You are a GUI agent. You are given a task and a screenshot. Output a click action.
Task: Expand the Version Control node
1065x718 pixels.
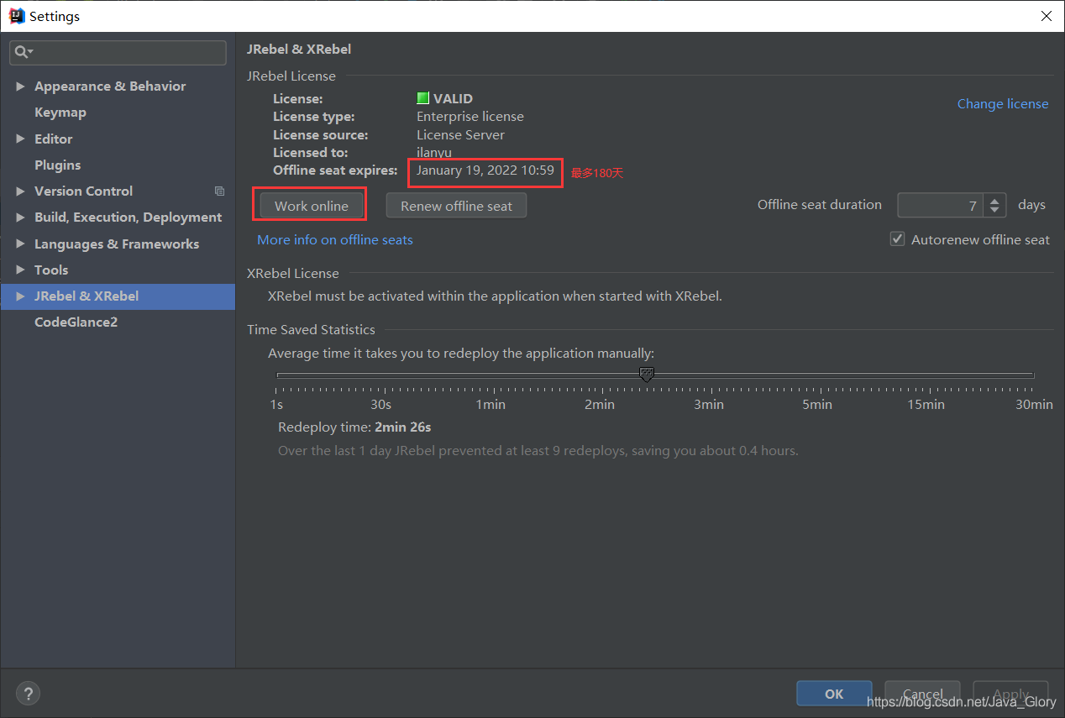pos(20,191)
